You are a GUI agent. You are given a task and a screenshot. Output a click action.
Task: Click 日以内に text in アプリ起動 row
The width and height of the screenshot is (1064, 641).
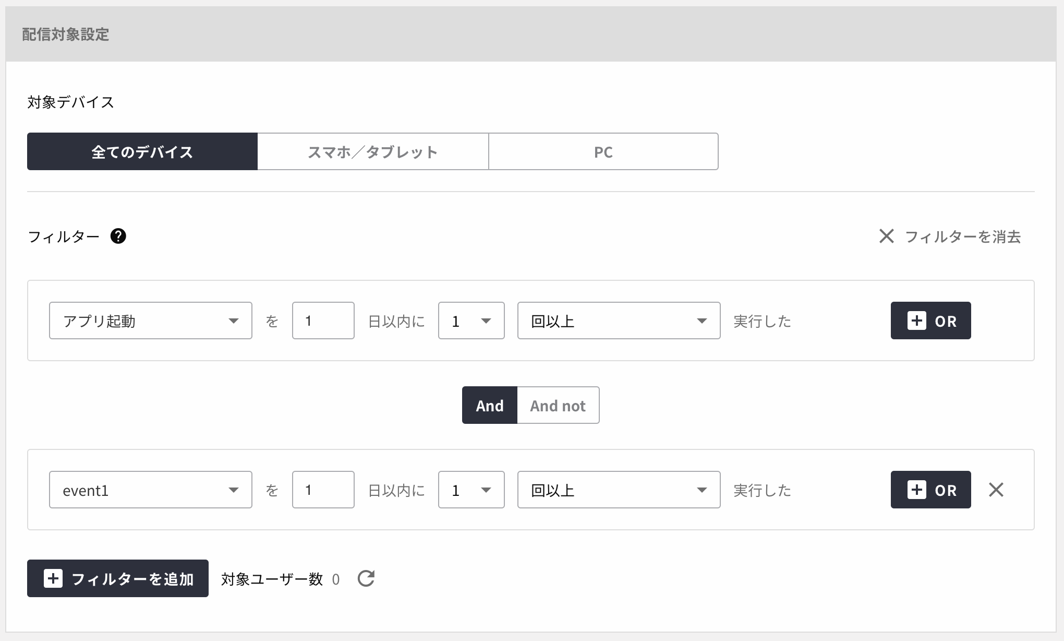click(x=396, y=321)
